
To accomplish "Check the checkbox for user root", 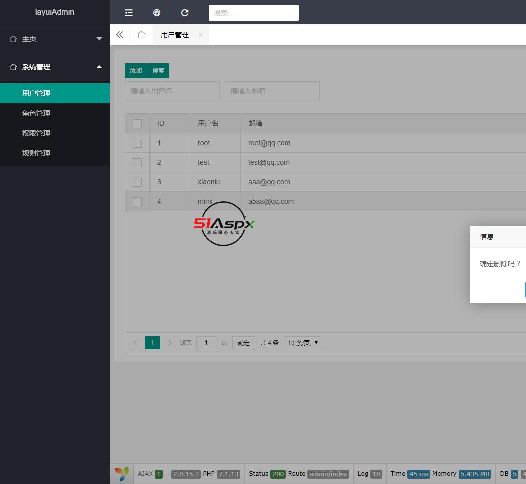I will click(x=137, y=143).
